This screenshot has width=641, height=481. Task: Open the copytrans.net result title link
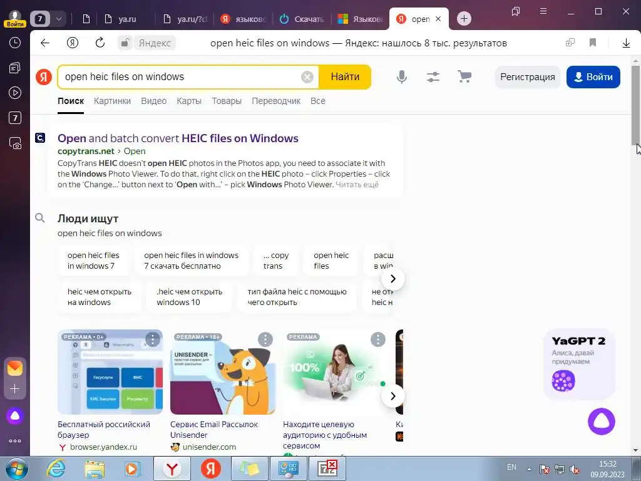178,138
